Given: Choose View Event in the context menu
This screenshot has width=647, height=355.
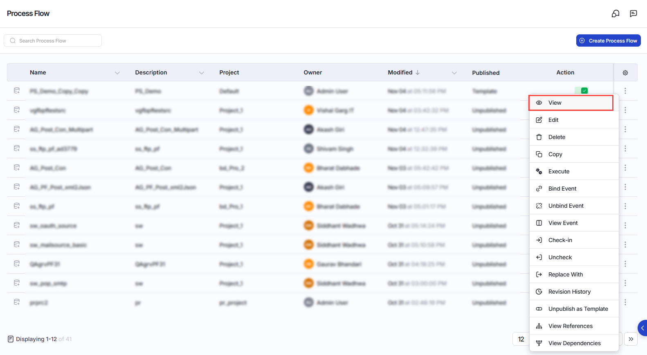Looking at the screenshot, I should click(x=574, y=223).
